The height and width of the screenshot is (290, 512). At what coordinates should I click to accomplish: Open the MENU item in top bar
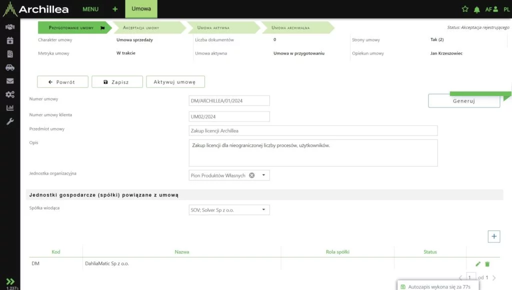tap(90, 8)
